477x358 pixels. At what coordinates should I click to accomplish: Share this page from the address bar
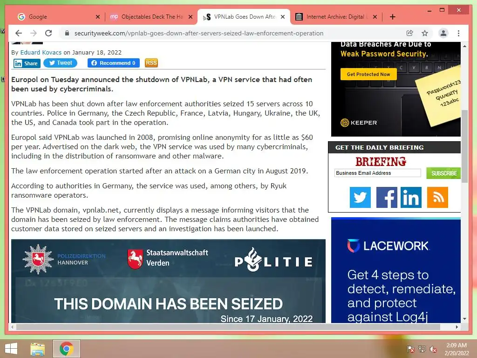pyautogui.click(x=410, y=33)
